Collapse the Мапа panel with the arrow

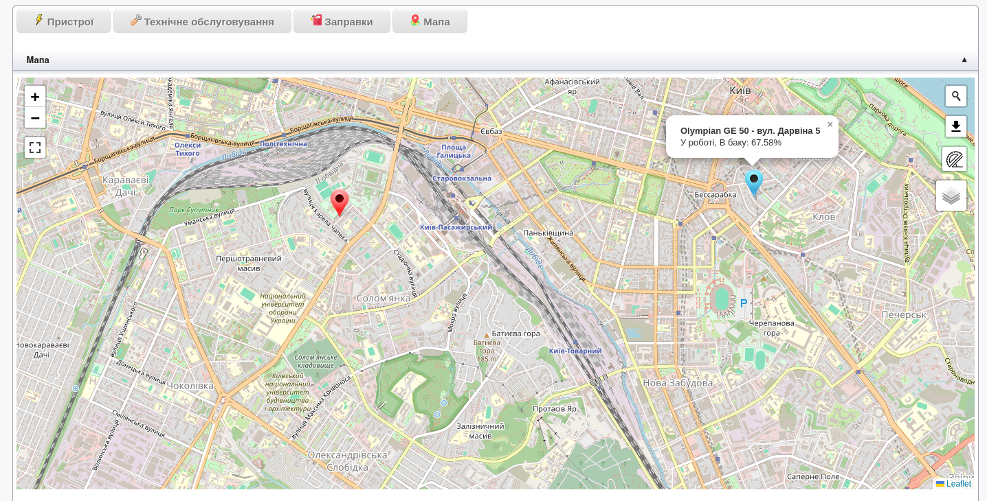(x=964, y=60)
